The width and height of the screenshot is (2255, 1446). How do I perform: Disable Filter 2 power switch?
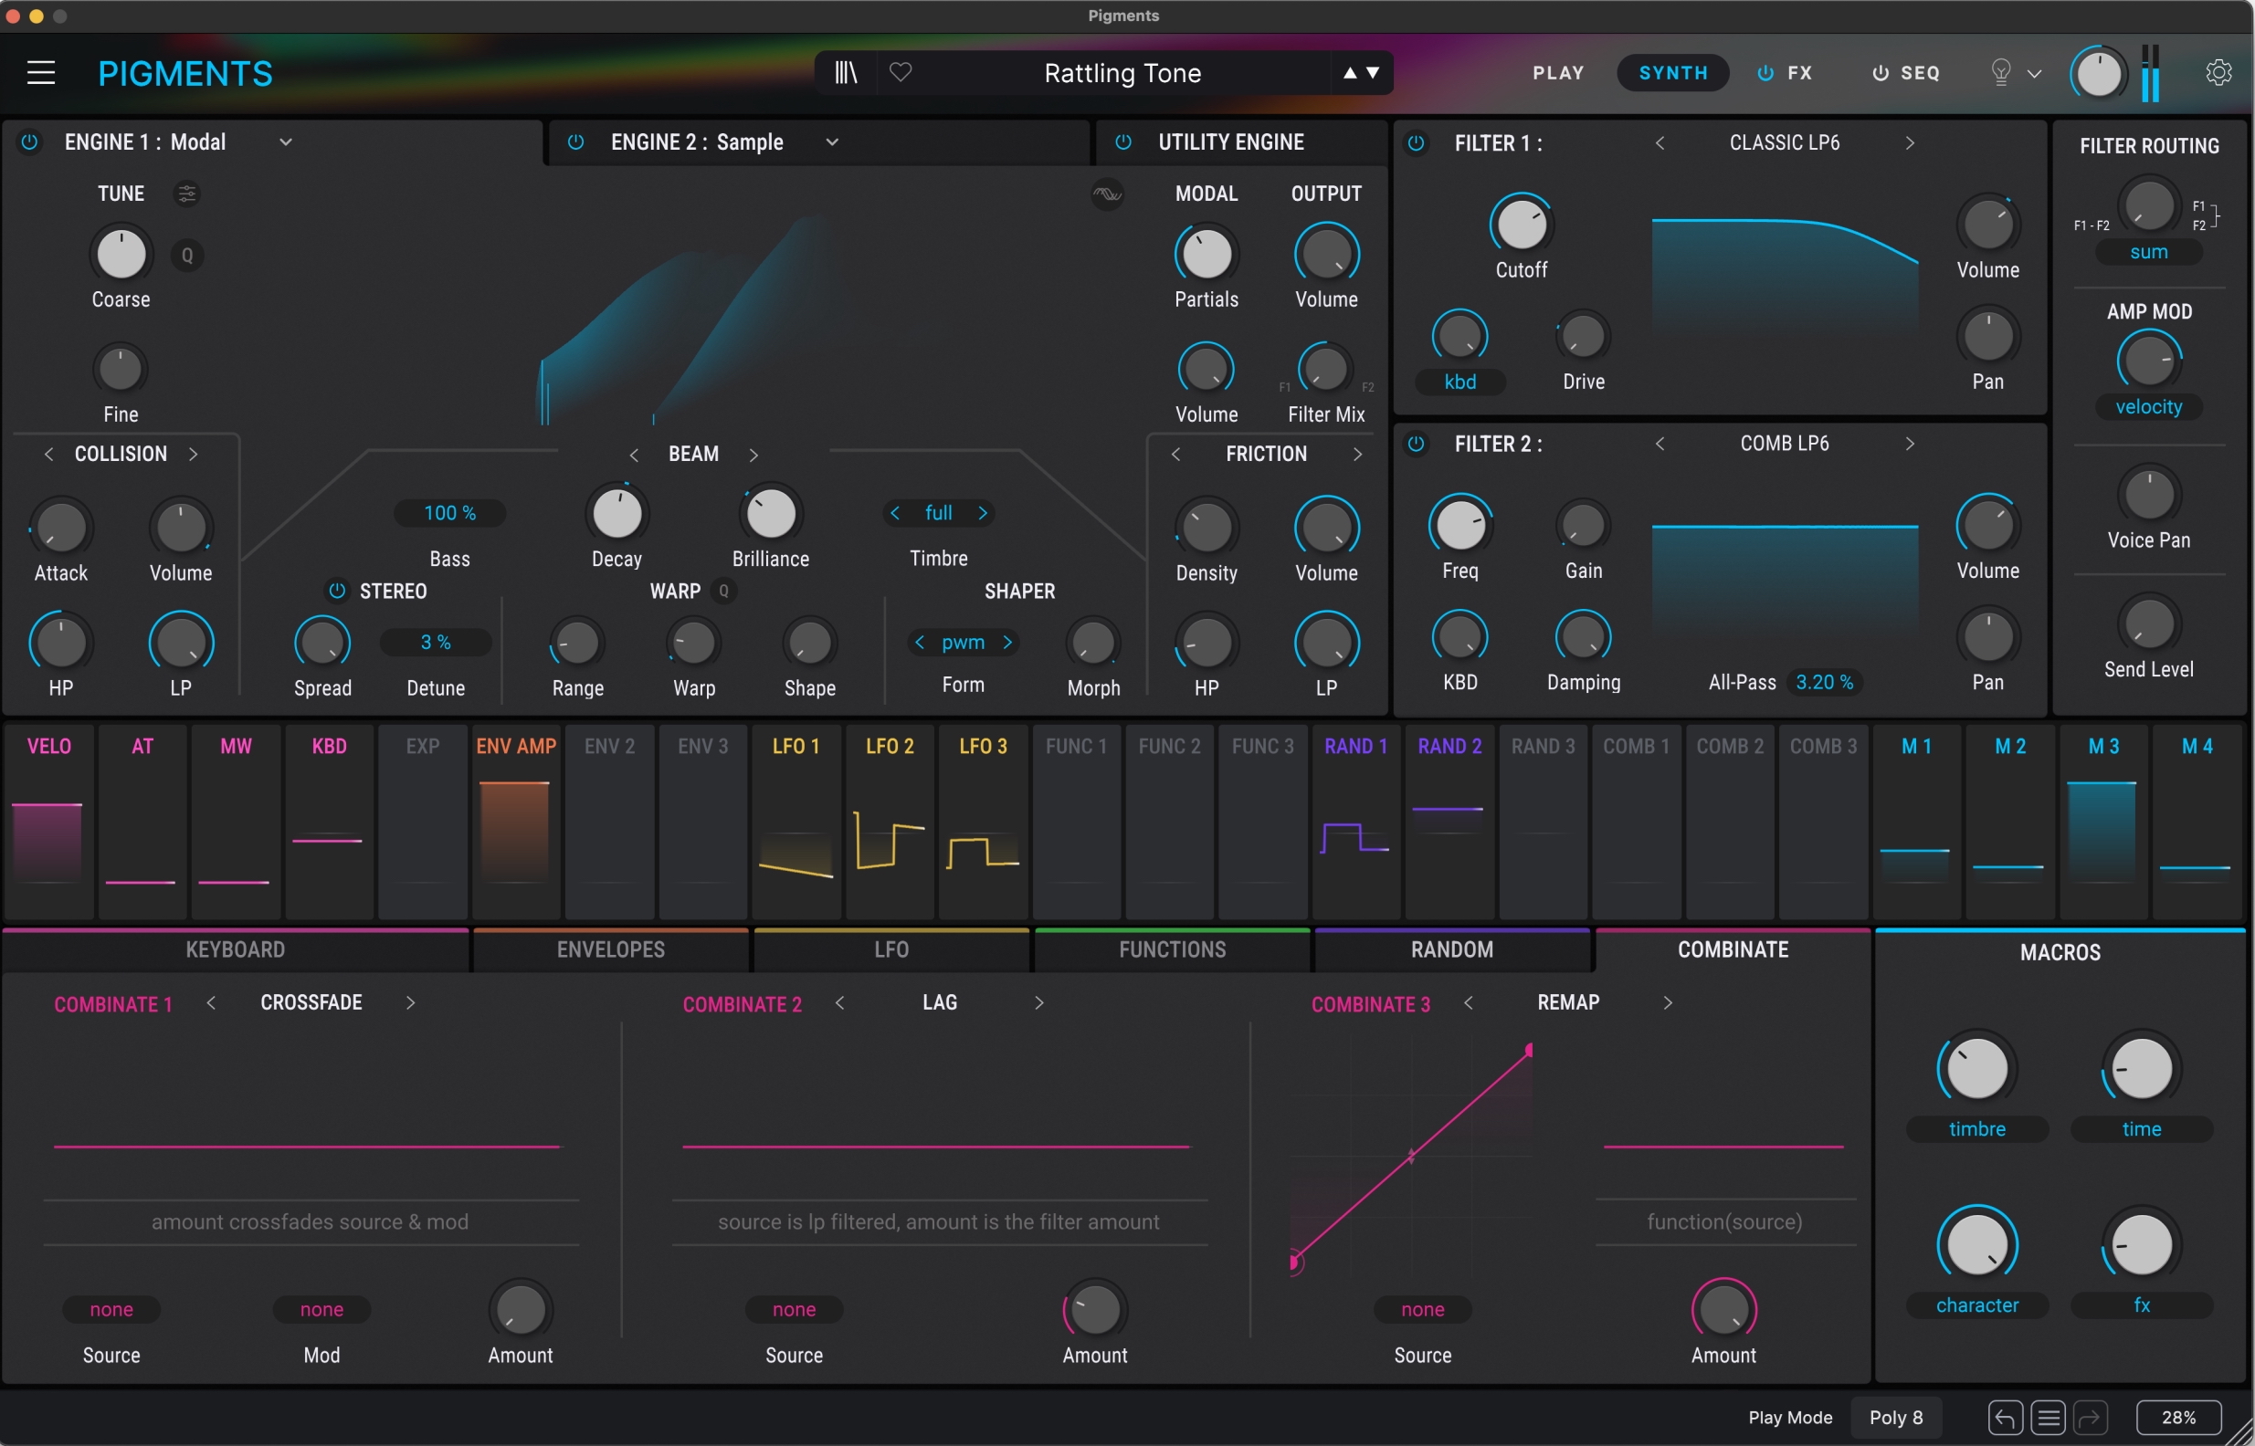1416,443
